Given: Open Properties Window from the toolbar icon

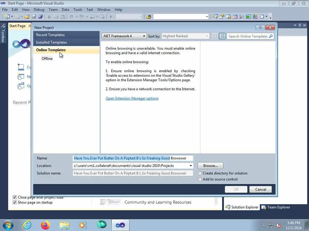Looking at the screenshot, I should tap(222, 17).
